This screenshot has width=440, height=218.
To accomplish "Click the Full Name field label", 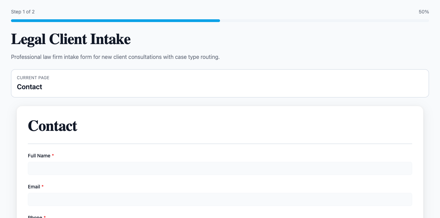I will (39, 156).
